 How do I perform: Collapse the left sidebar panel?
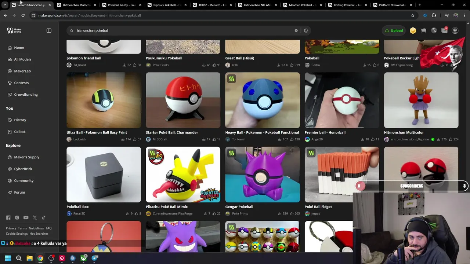point(49,30)
